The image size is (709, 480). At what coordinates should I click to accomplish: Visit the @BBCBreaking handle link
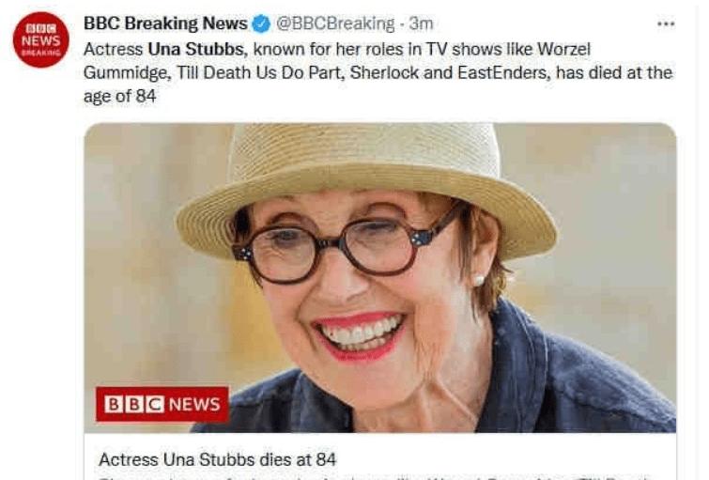335,23
